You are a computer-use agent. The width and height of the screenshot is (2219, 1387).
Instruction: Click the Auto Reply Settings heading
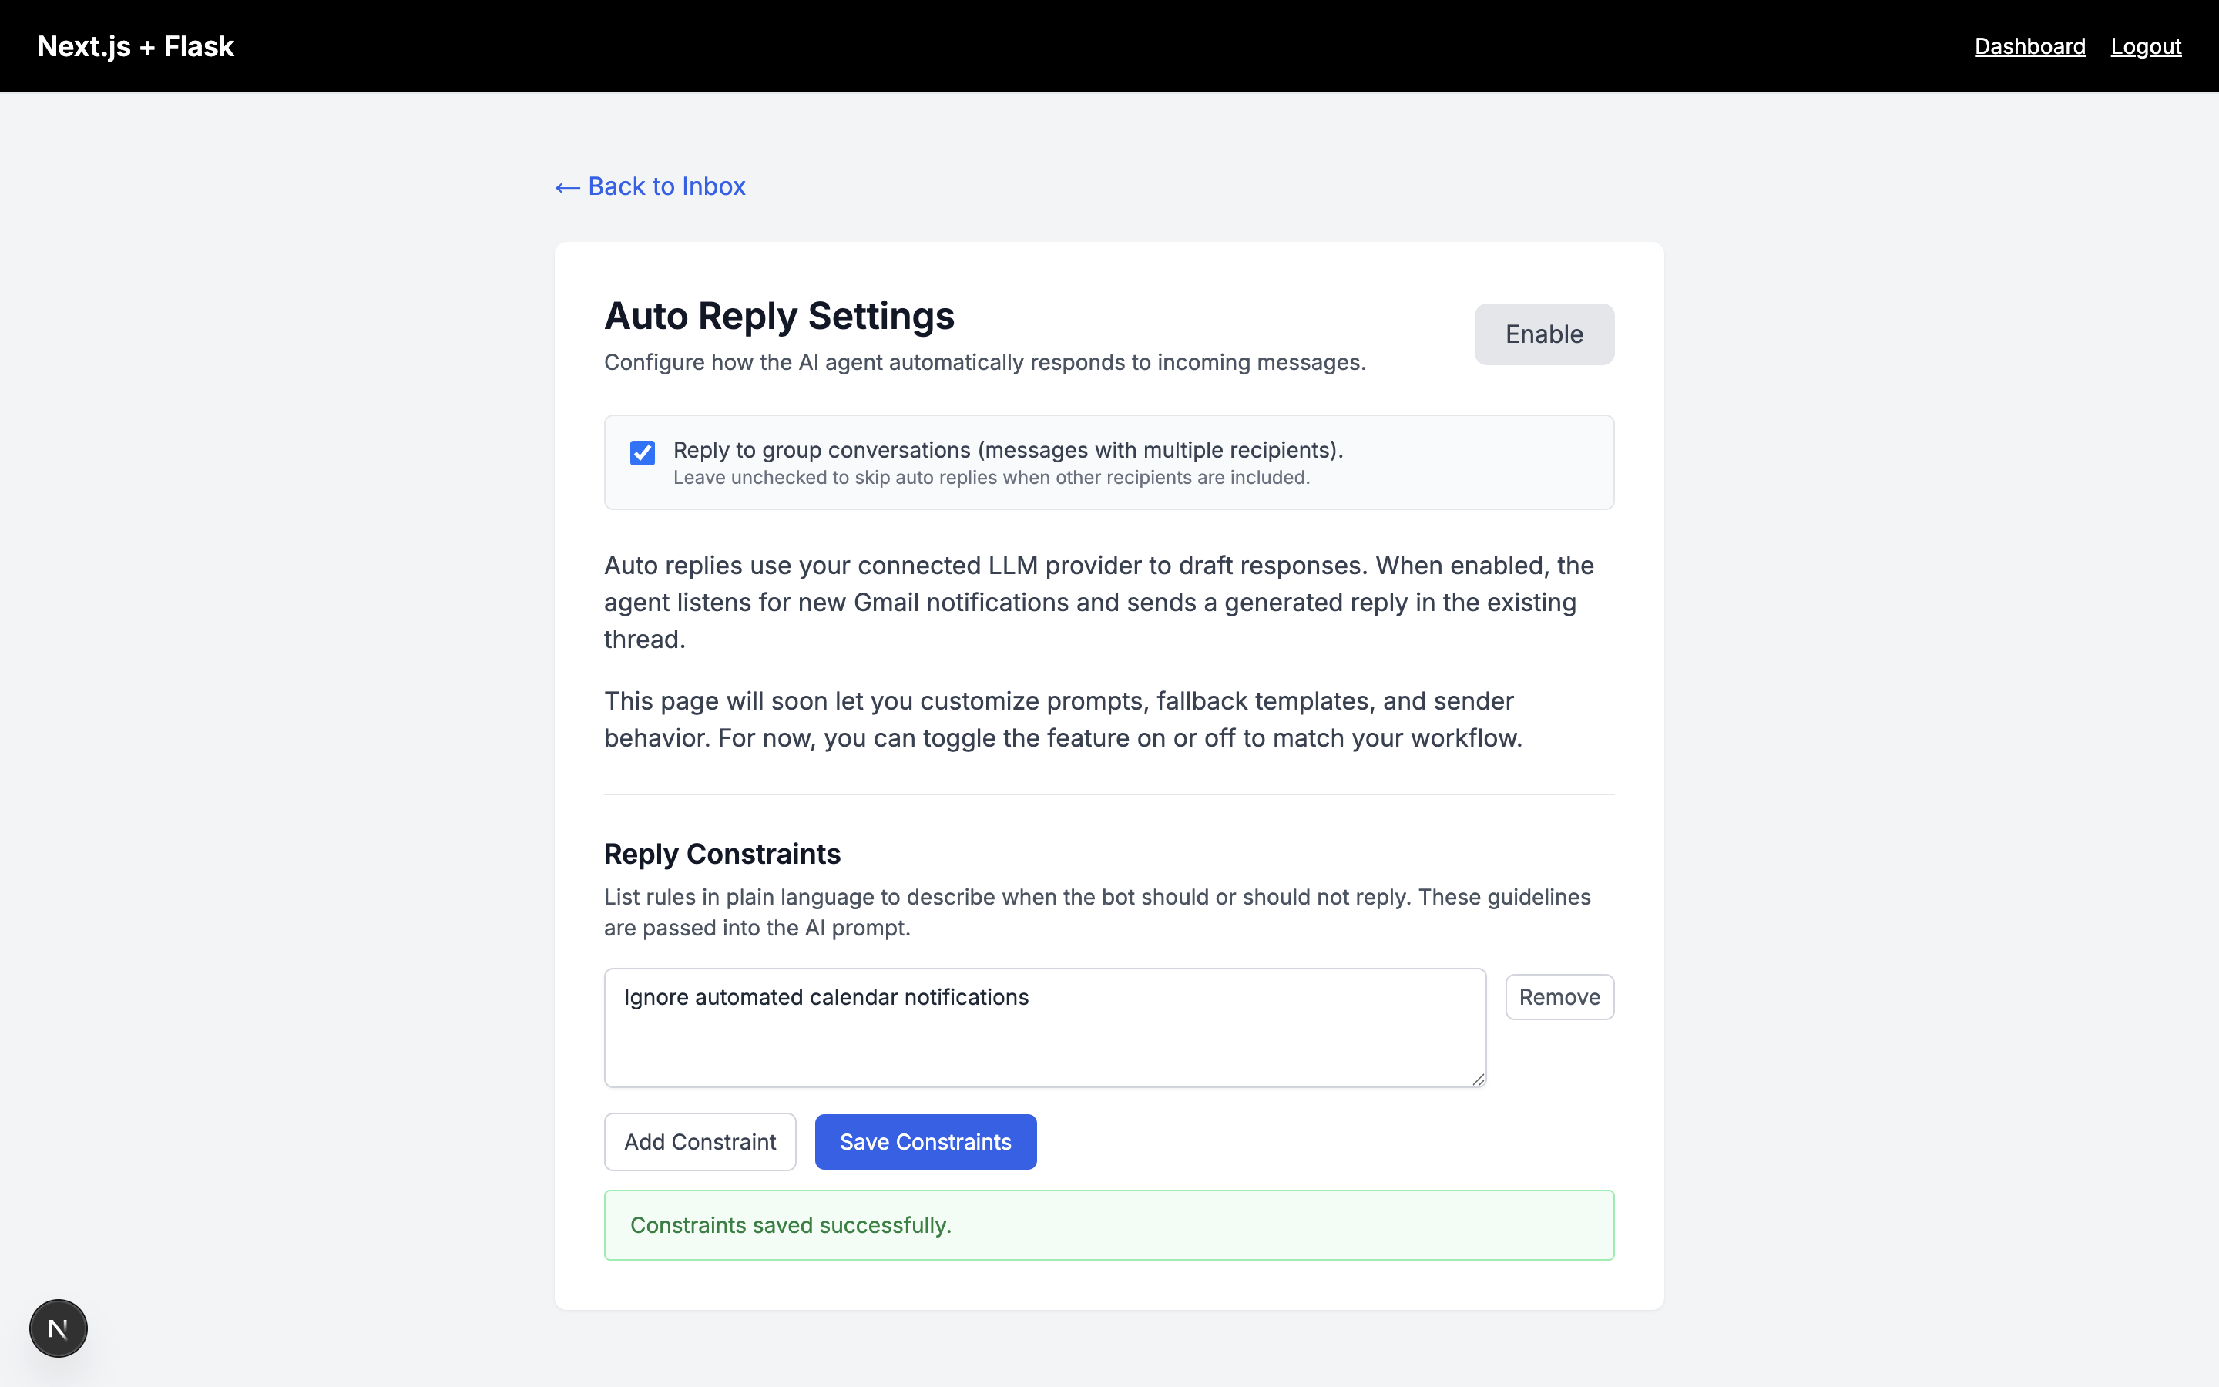(x=778, y=316)
